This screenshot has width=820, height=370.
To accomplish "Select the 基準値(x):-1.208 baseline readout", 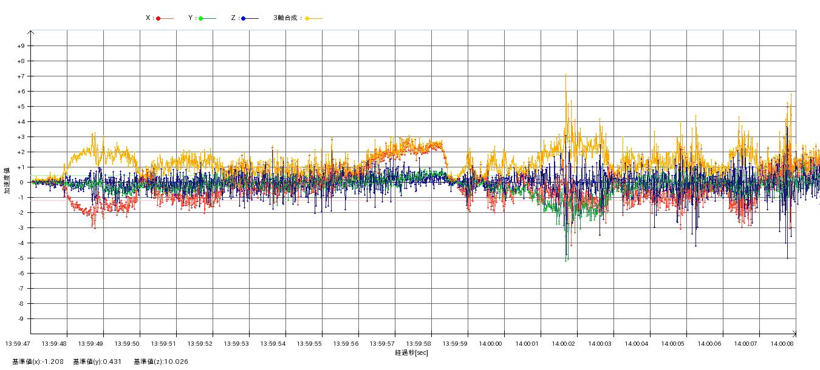I will click(x=38, y=362).
